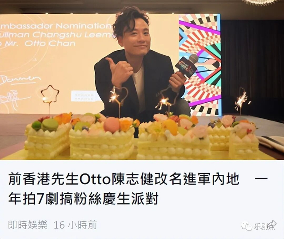Click the 16 小時前 timestamp
Viewport: 284px width, 239px height.
(x=75, y=225)
